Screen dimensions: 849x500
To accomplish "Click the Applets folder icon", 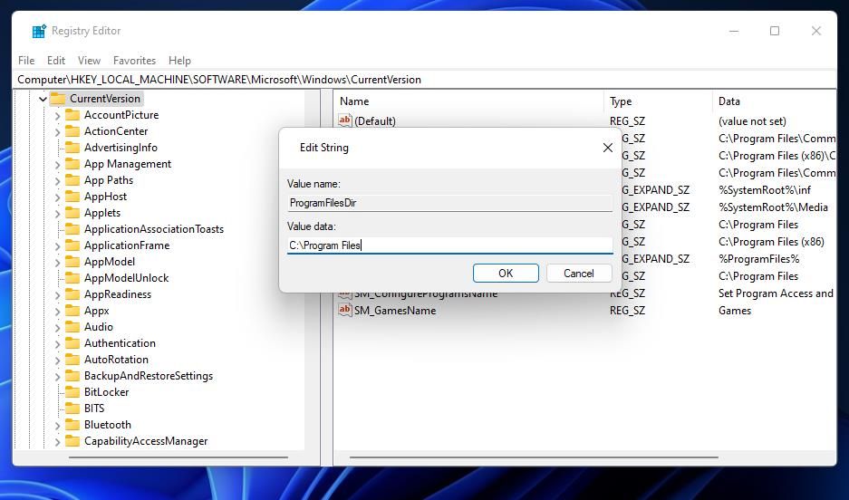I will [72, 213].
